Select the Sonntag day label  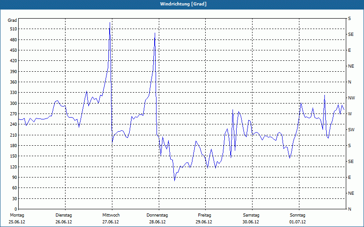pyautogui.click(x=298, y=215)
